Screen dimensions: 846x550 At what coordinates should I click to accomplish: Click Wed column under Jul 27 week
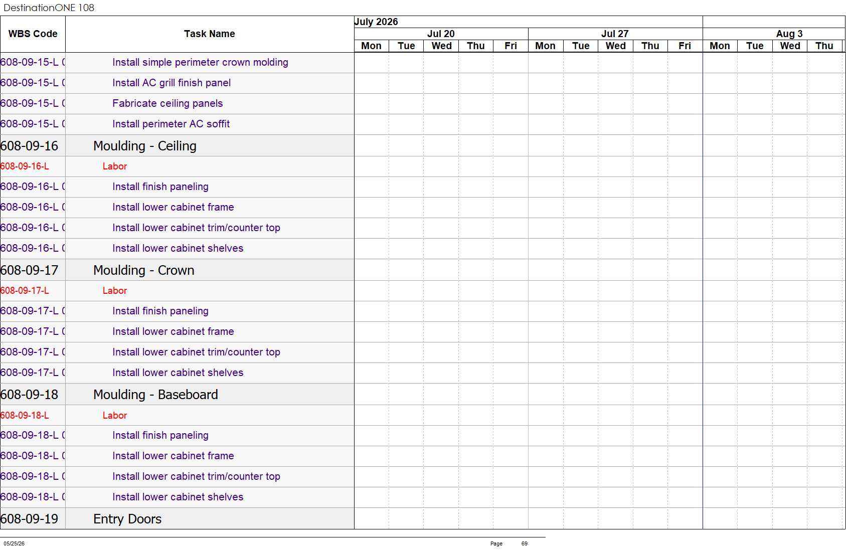pos(615,46)
